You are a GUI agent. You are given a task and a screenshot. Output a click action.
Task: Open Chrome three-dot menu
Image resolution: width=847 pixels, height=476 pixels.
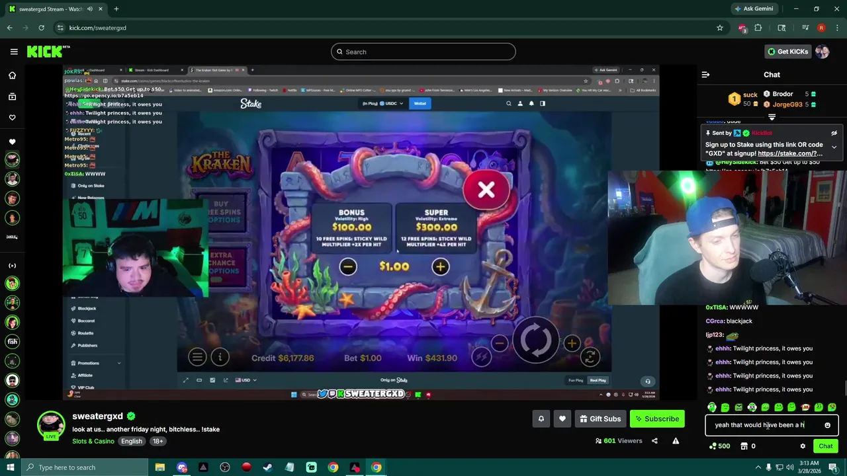[x=837, y=28]
